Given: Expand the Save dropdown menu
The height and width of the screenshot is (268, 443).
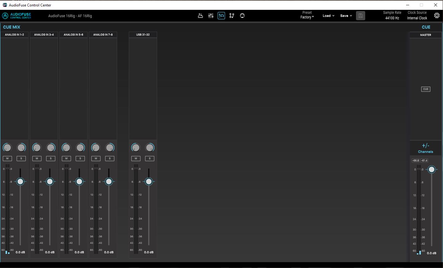Looking at the screenshot, I should tap(346, 15).
